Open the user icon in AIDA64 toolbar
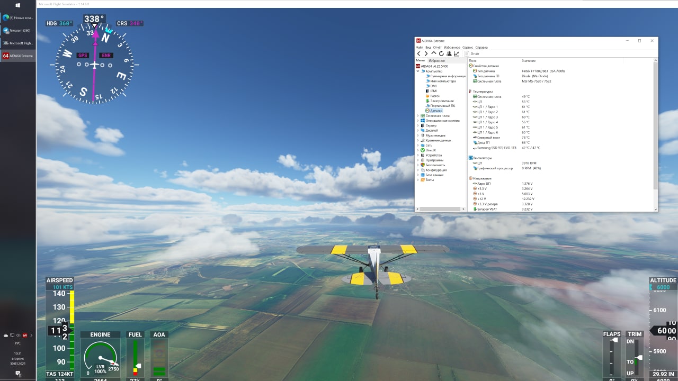The height and width of the screenshot is (381, 678). coord(449,53)
